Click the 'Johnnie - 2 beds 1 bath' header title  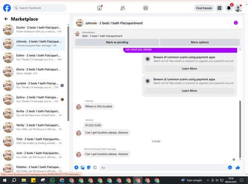click(114, 23)
